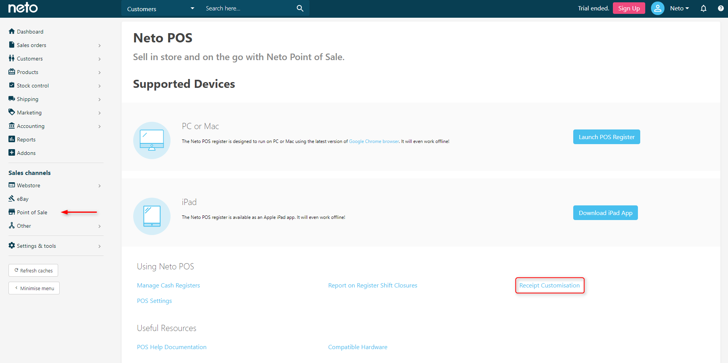Click the Marketing tag icon
Viewport: 728px width, 363px height.
click(12, 112)
